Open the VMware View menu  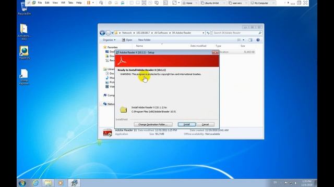pos(55,3)
